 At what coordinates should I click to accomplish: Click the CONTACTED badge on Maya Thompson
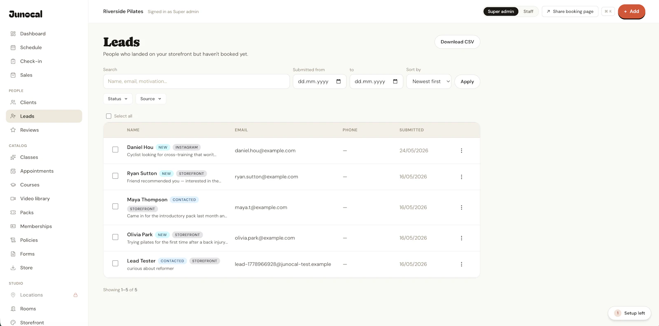tap(184, 200)
